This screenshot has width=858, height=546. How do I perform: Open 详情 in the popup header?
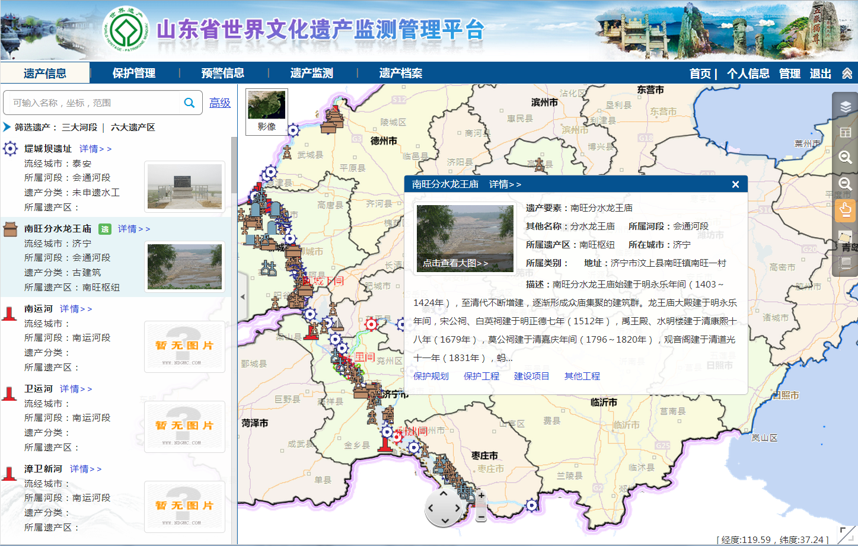[x=505, y=184]
